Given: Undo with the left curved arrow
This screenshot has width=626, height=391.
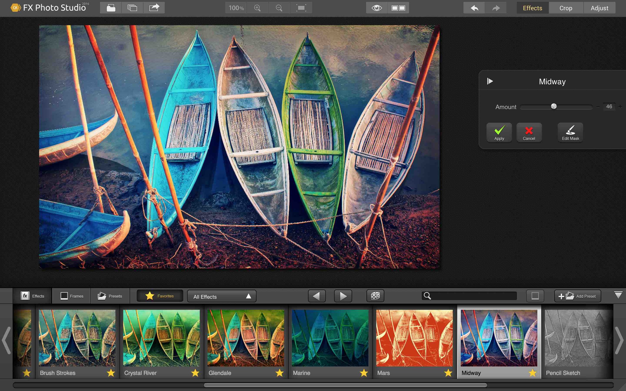Looking at the screenshot, I should pyautogui.click(x=474, y=8).
